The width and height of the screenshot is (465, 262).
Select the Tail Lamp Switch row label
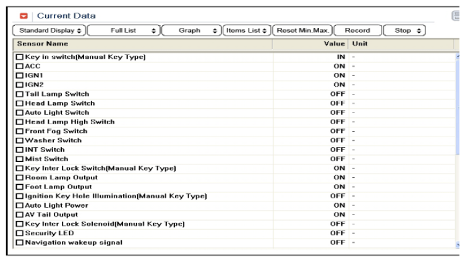pos(58,94)
